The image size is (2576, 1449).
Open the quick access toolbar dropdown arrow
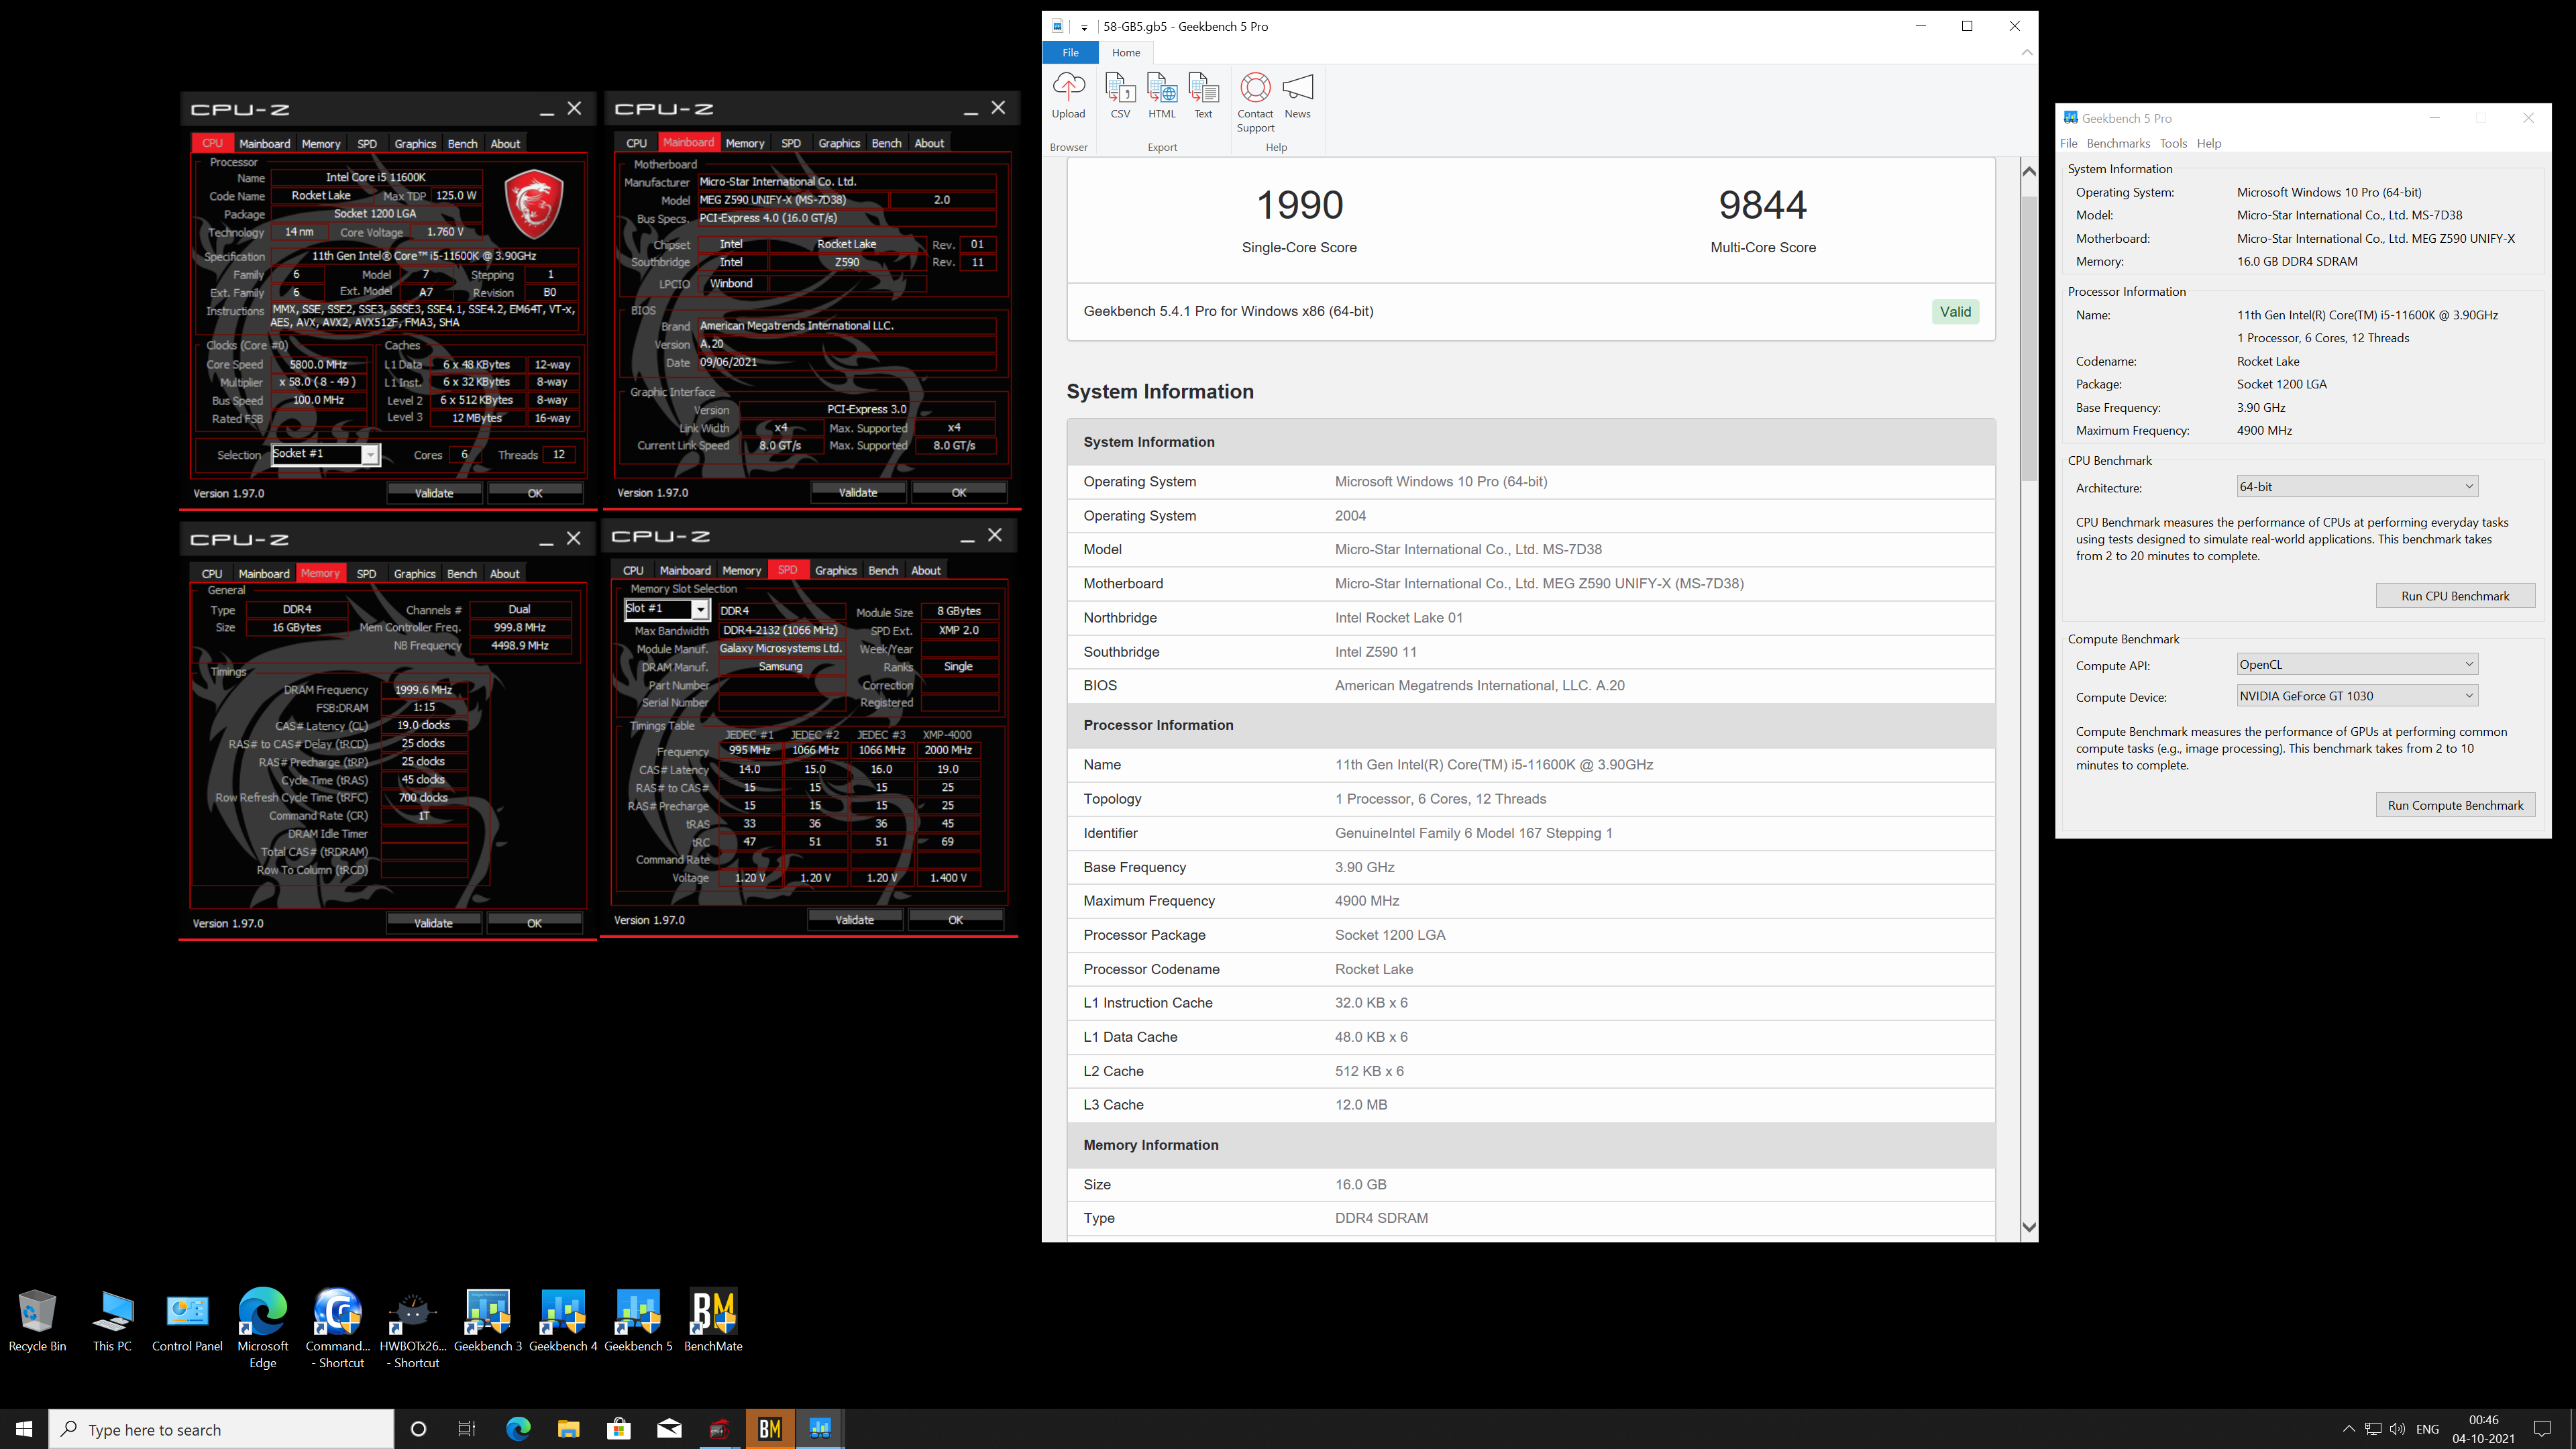point(1084,27)
